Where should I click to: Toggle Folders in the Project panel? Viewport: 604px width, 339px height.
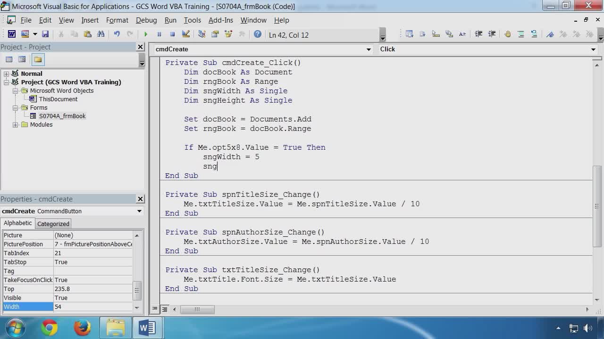coord(38,59)
